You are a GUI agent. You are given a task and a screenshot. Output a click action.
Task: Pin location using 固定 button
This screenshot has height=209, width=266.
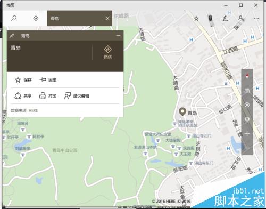pos(48,80)
